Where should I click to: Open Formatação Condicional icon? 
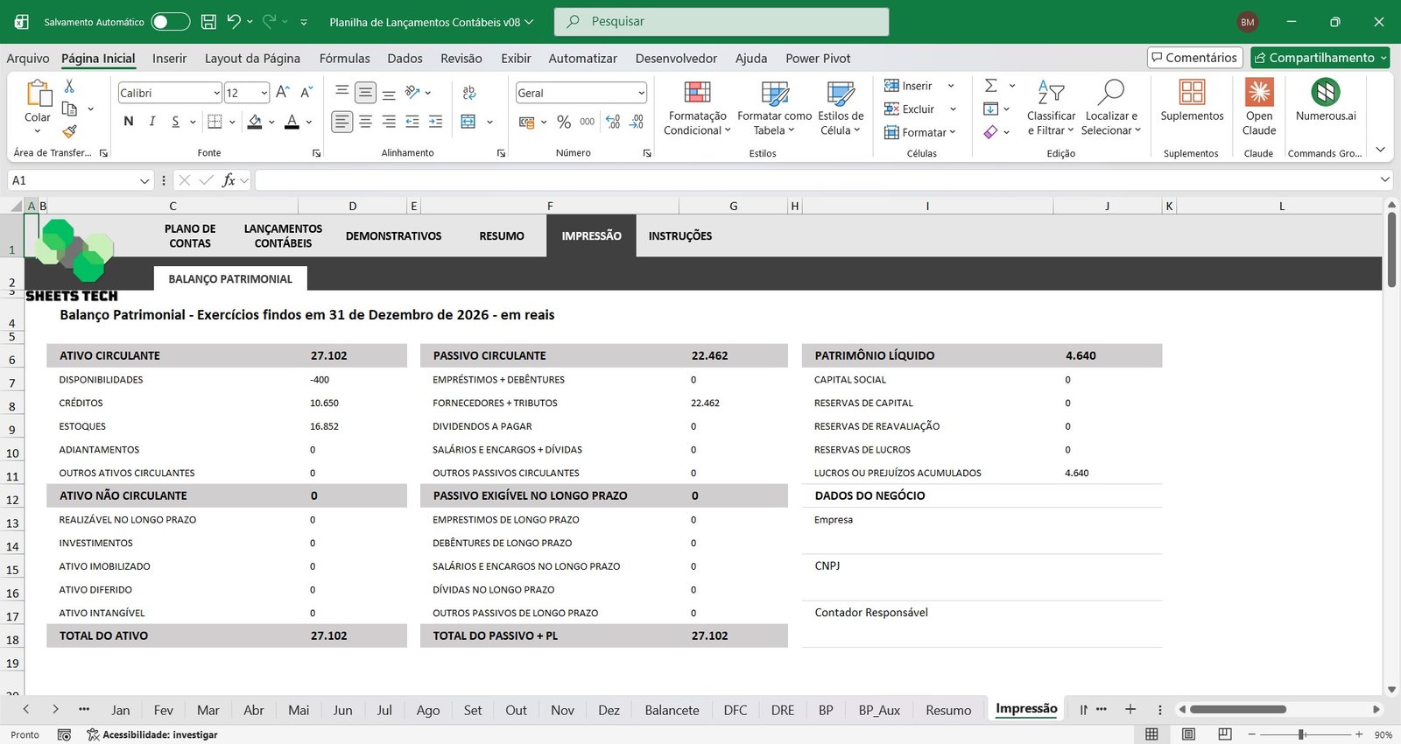(x=697, y=93)
